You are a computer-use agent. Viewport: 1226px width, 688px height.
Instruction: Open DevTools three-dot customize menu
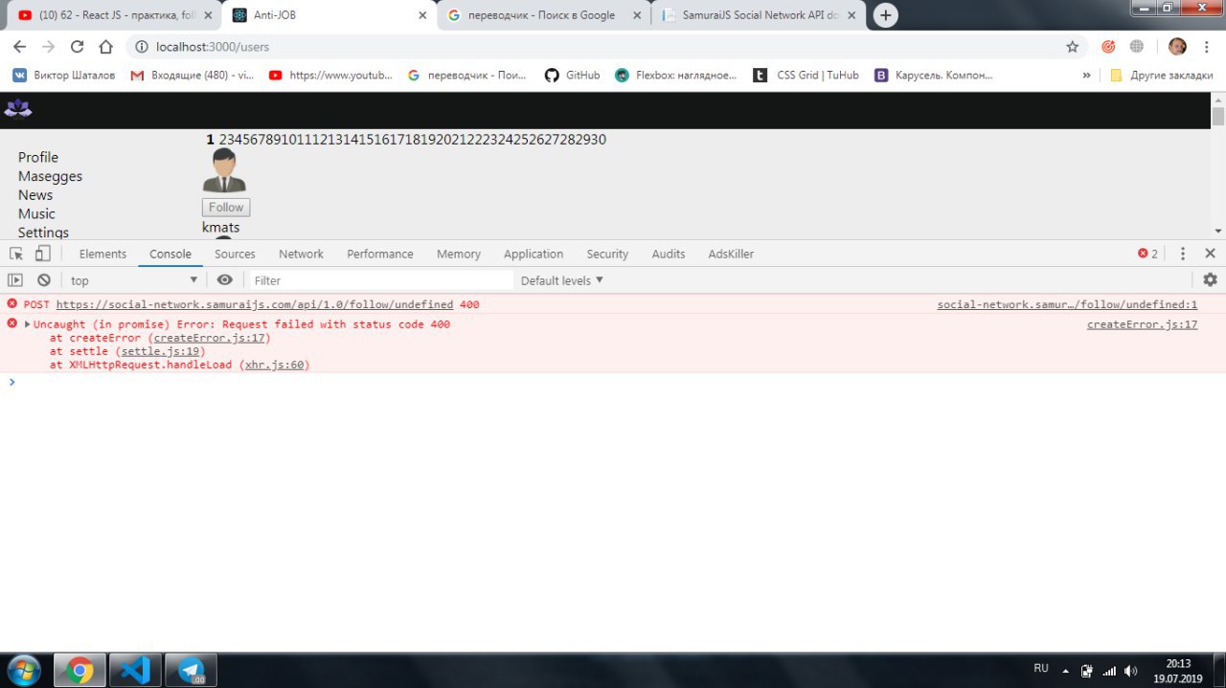point(1183,254)
